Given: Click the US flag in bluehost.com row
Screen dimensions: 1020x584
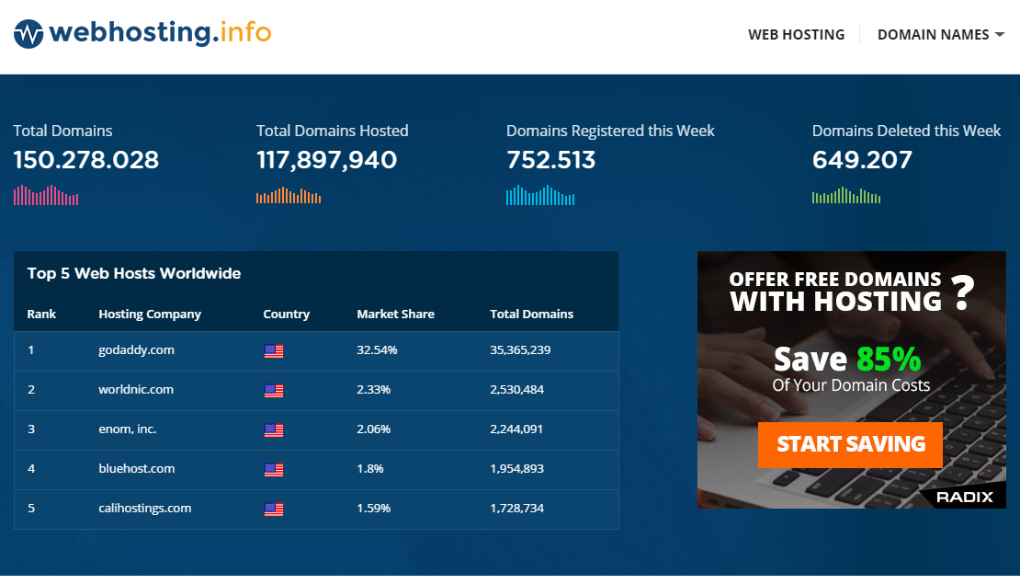Looking at the screenshot, I should coord(274,470).
